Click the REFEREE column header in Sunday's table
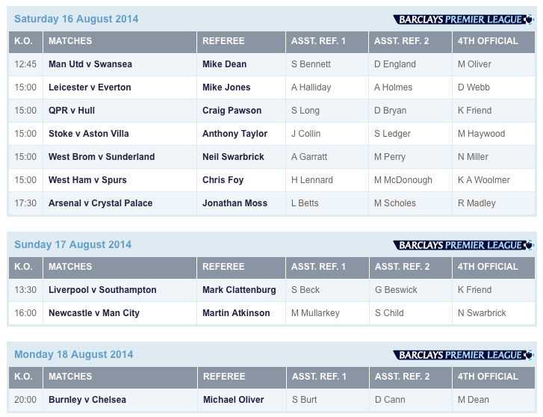Image resolution: width=543 pixels, height=417 pixels. pos(223,267)
